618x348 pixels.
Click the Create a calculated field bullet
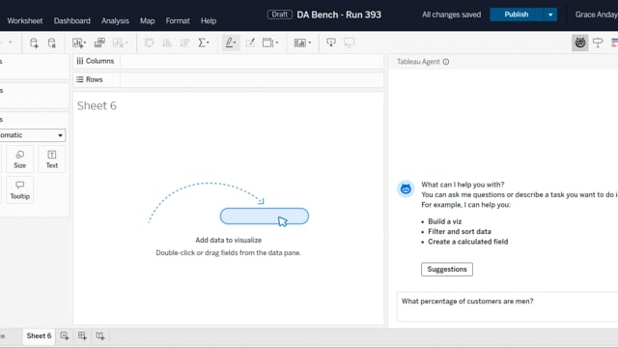click(x=467, y=242)
